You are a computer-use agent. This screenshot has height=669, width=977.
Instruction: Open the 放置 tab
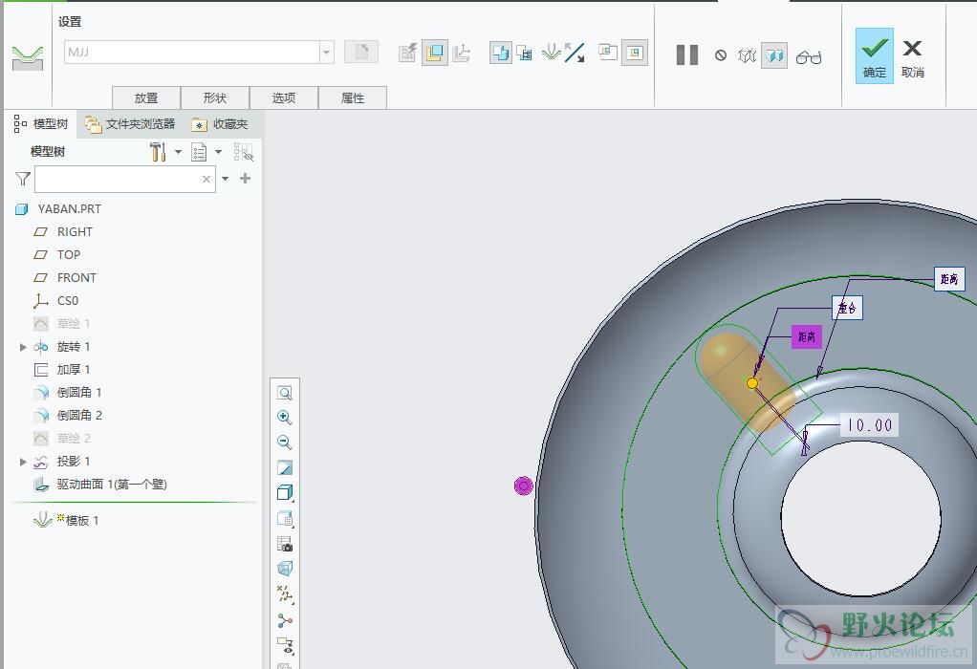coord(146,97)
